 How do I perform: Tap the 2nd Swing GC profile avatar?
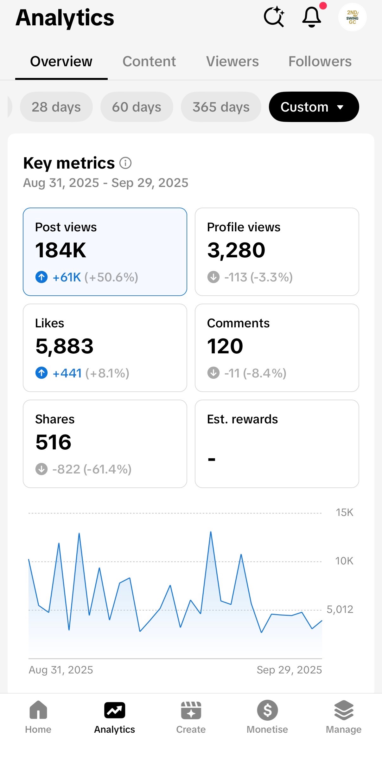pos(352,17)
